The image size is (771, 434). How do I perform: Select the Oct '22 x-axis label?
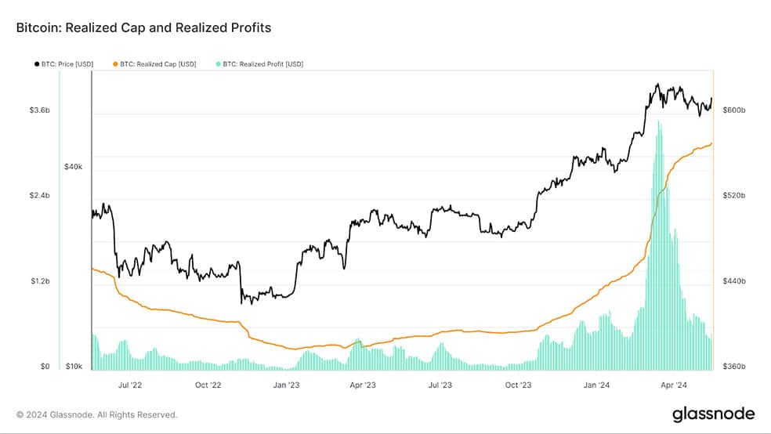208,385
